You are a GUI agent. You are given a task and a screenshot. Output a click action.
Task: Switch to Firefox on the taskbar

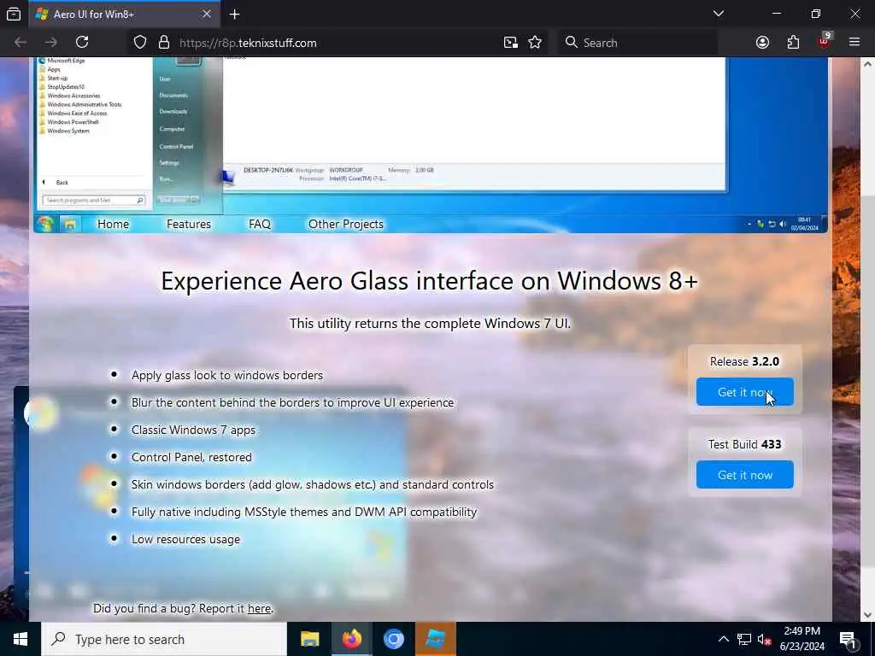(x=351, y=639)
